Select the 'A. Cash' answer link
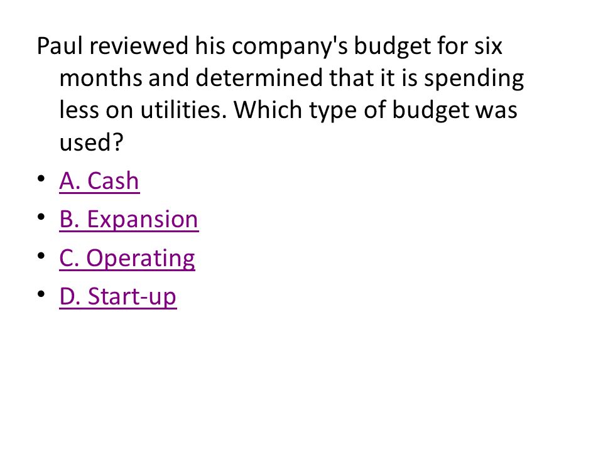The image size is (603, 452). [x=99, y=181]
